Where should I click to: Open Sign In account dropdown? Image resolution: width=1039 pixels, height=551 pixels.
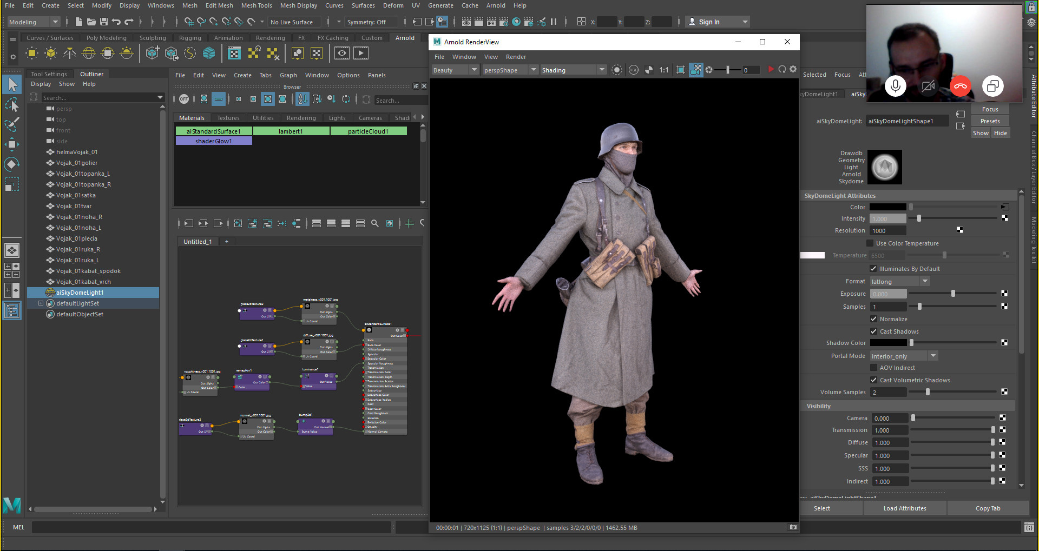(718, 22)
